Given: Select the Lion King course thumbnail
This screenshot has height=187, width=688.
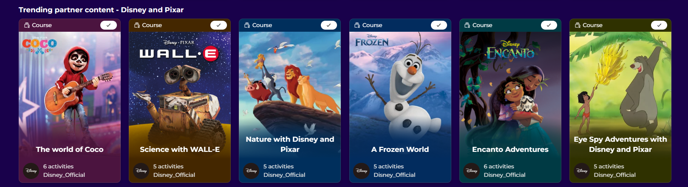Looking at the screenshot, I should (290, 82).
